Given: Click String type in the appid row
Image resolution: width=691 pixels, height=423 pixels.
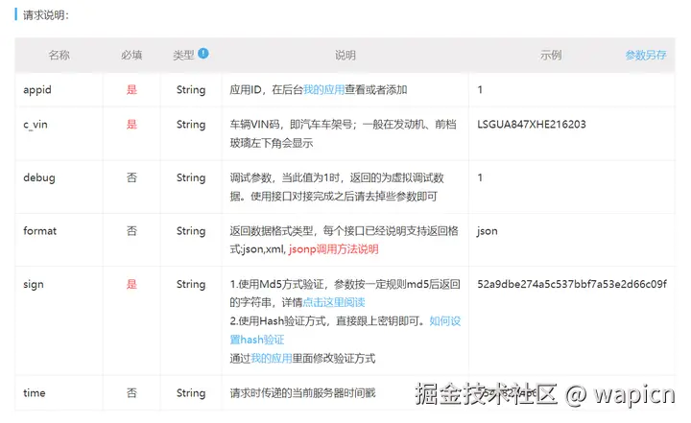Looking at the screenshot, I should click(x=191, y=90).
